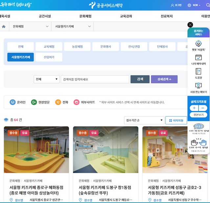Click the 상세검색 + button
The width and height of the screenshot is (210, 203).
click(164, 79)
